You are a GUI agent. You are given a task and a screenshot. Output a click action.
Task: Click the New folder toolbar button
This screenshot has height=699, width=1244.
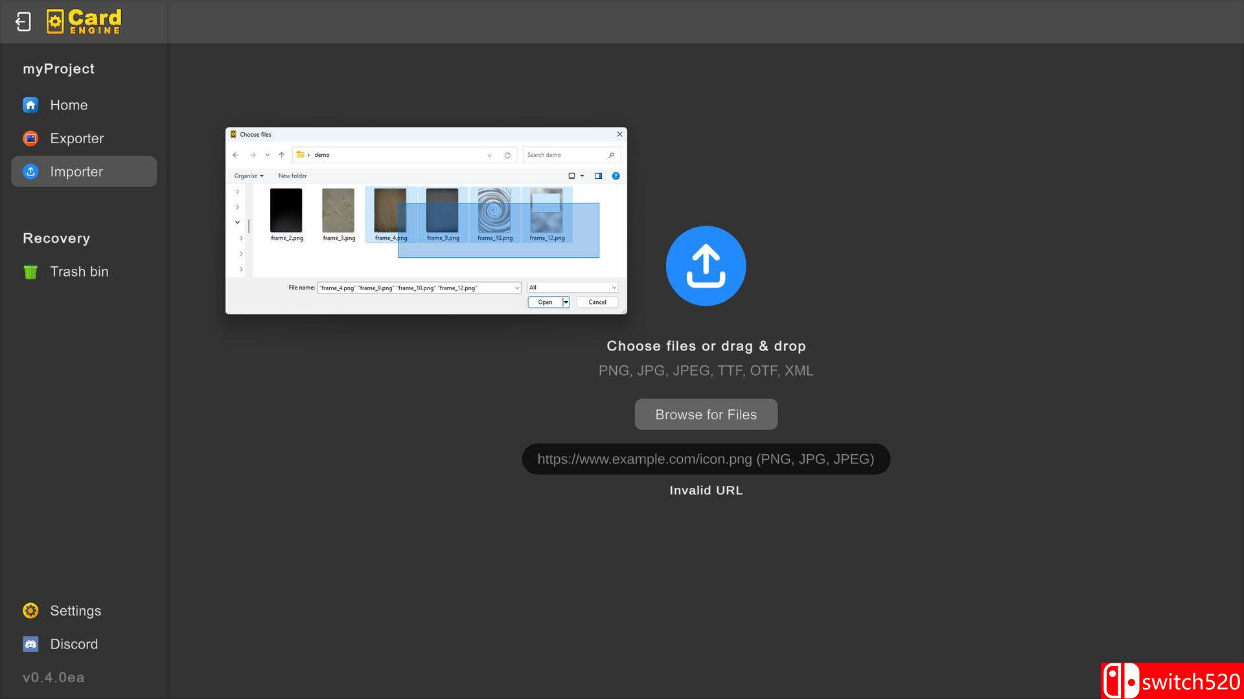click(292, 176)
